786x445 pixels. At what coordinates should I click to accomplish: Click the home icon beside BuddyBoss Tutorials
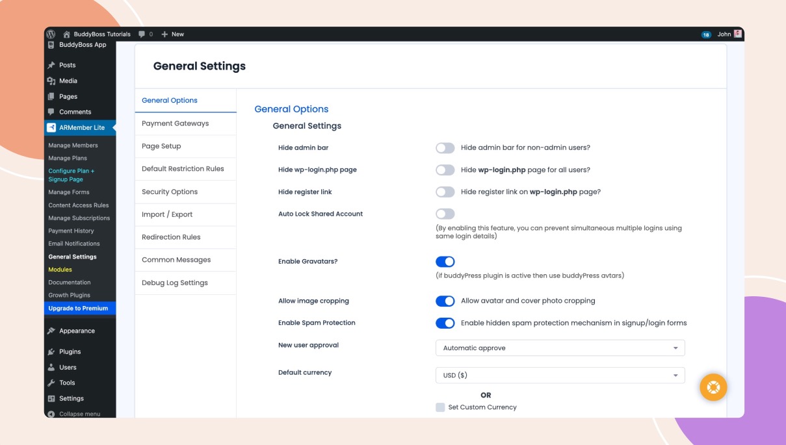[67, 34]
